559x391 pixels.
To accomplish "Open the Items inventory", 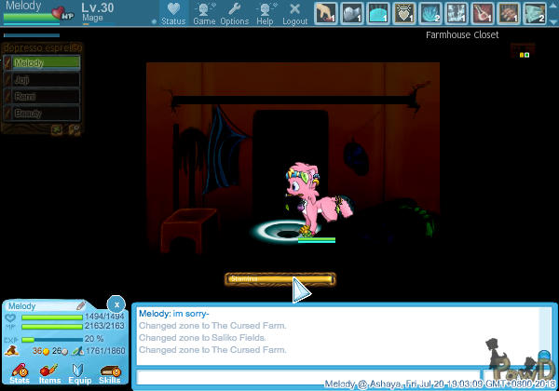I will click(x=49, y=373).
